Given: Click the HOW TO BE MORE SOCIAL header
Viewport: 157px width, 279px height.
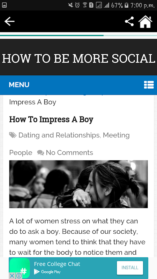Looking at the screenshot, I should coord(78,59).
